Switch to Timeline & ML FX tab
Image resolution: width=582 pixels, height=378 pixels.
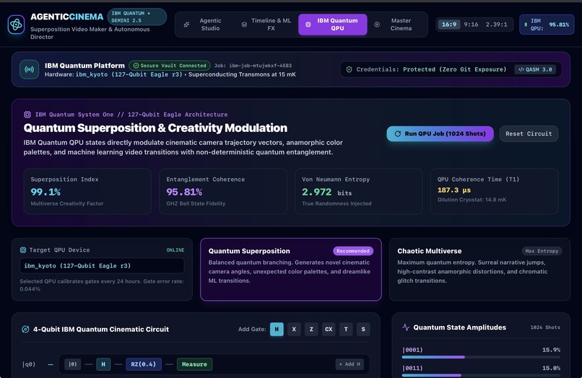pyautogui.click(x=266, y=25)
